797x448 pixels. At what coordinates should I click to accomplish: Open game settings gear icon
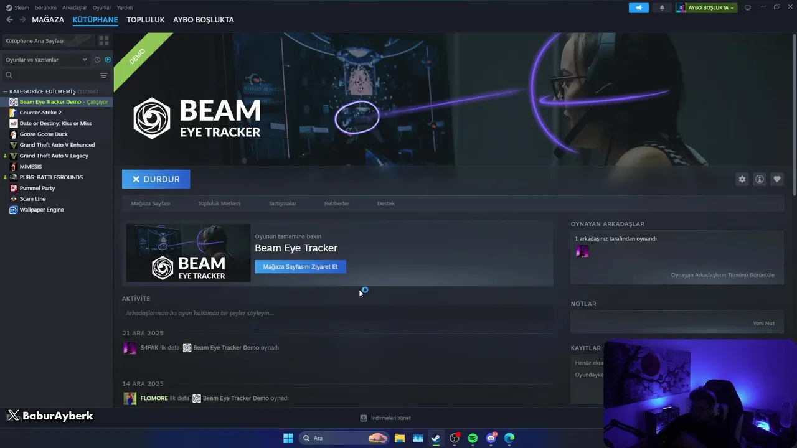742,179
